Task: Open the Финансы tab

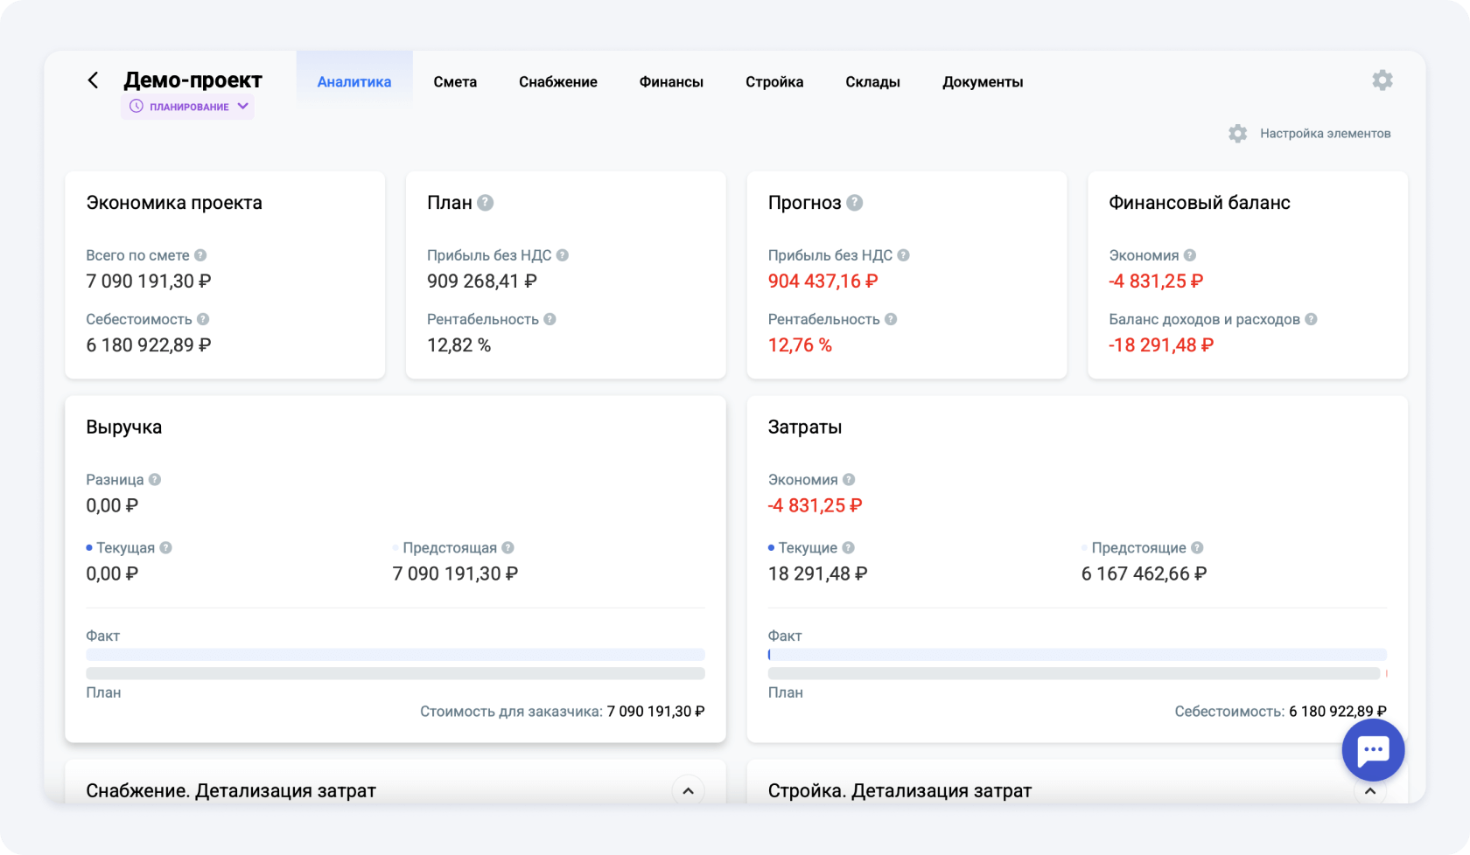Action: click(671, 82)
